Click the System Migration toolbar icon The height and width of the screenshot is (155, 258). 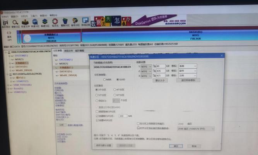[85, 21]
